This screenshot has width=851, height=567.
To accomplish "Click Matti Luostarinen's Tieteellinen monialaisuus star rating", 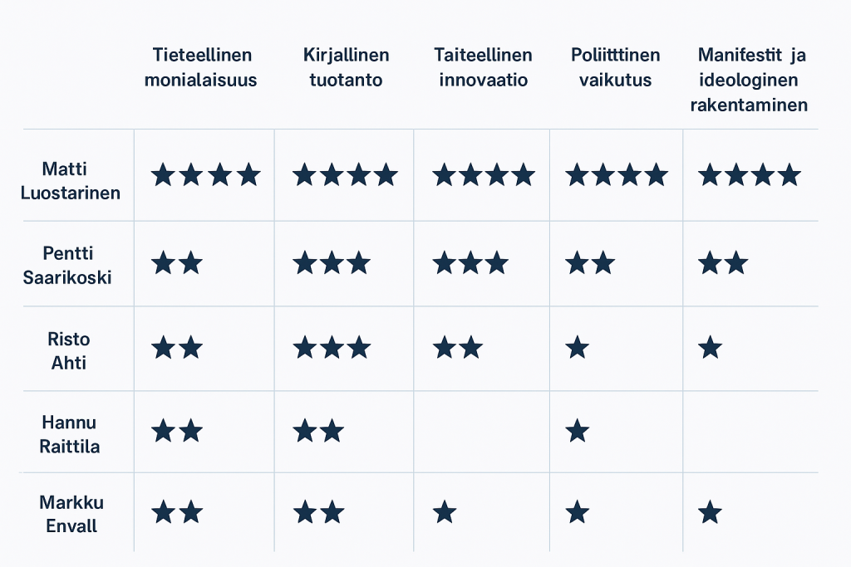I will tap(206, 175).
